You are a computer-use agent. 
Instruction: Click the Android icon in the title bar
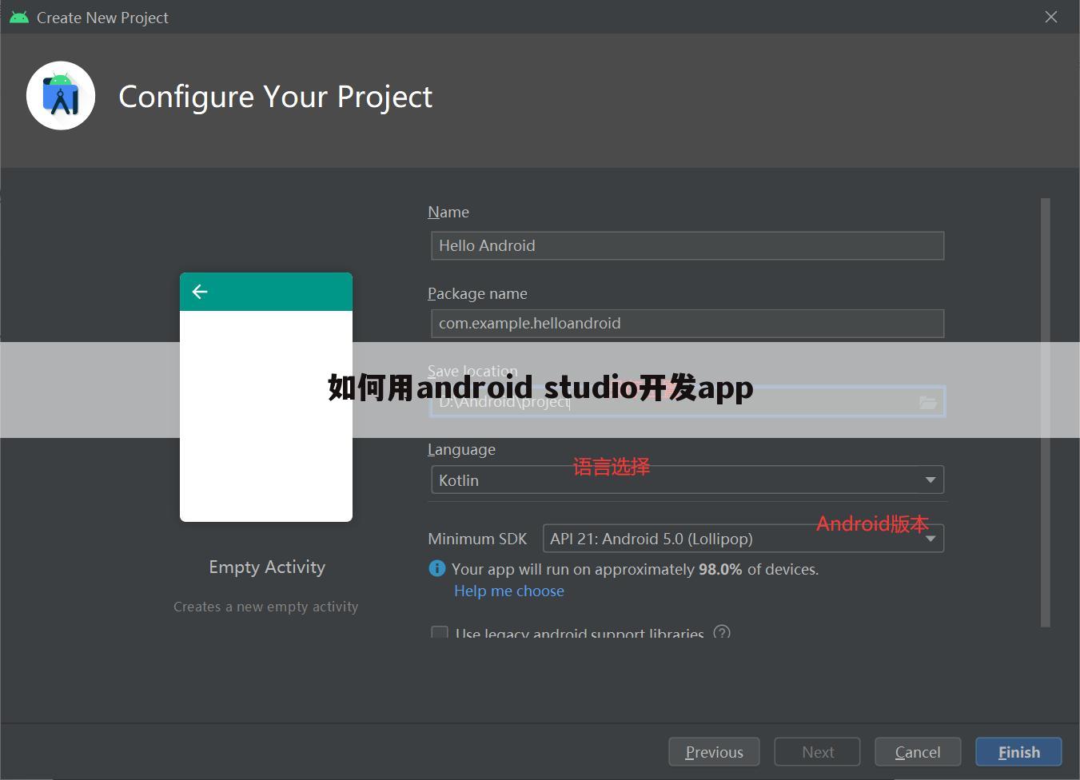(18, 17)
